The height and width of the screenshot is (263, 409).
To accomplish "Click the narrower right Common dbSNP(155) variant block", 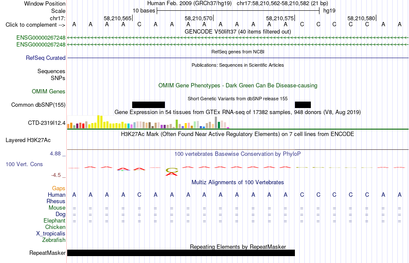I will (x=303, y=105).
